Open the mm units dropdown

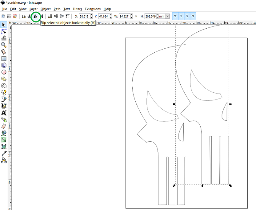click(167, 16)
